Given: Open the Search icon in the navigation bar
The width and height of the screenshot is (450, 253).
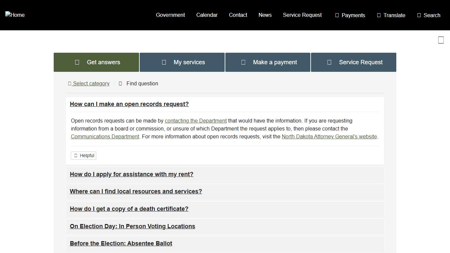Looking at the screenshot, I should coord(419,15).
